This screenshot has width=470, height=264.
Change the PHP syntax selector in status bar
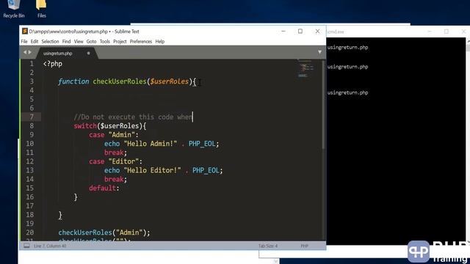304,246
